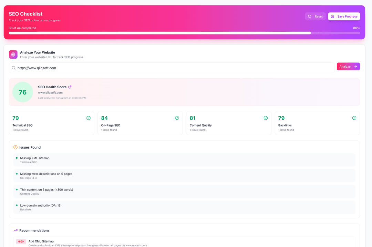Click the search magnifier icon in URL field

[x=14, y=68]
